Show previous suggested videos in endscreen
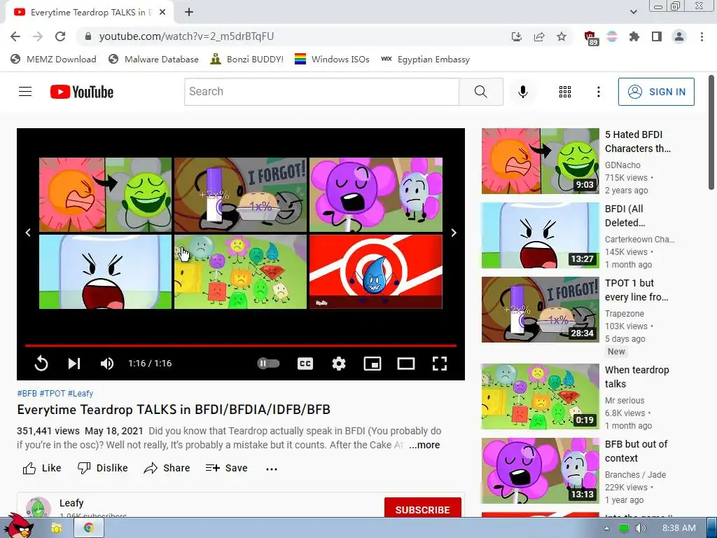Screen dimensions: 717x538 click(28, 233)
